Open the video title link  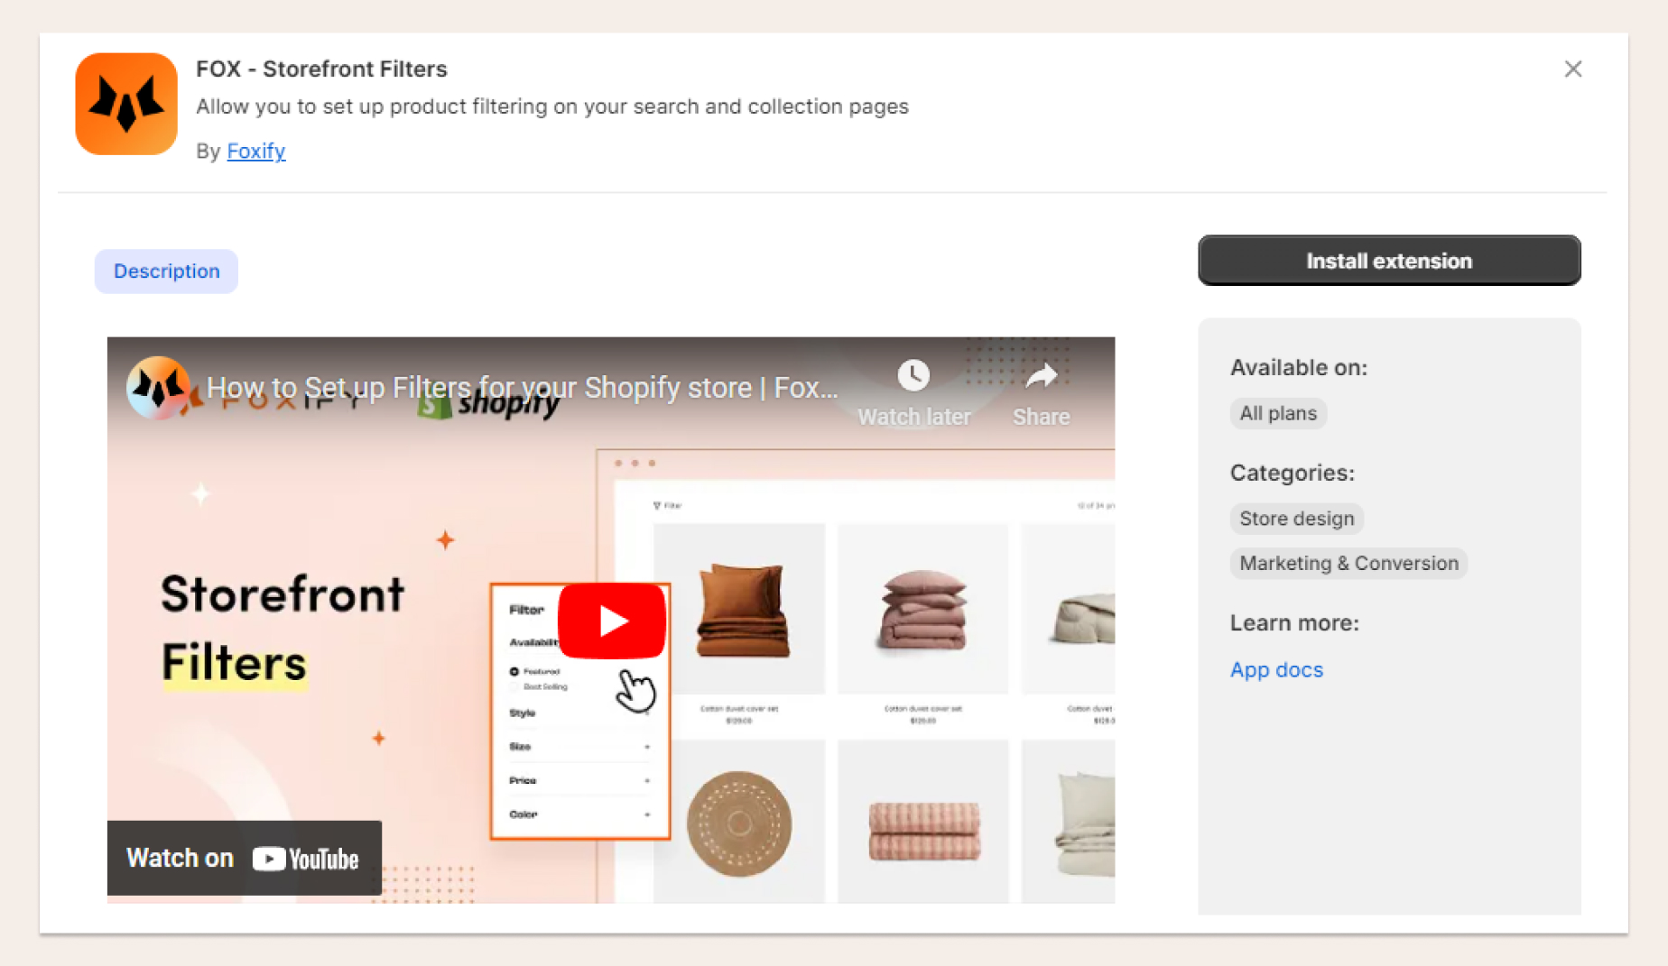click(x=523, y=388)
